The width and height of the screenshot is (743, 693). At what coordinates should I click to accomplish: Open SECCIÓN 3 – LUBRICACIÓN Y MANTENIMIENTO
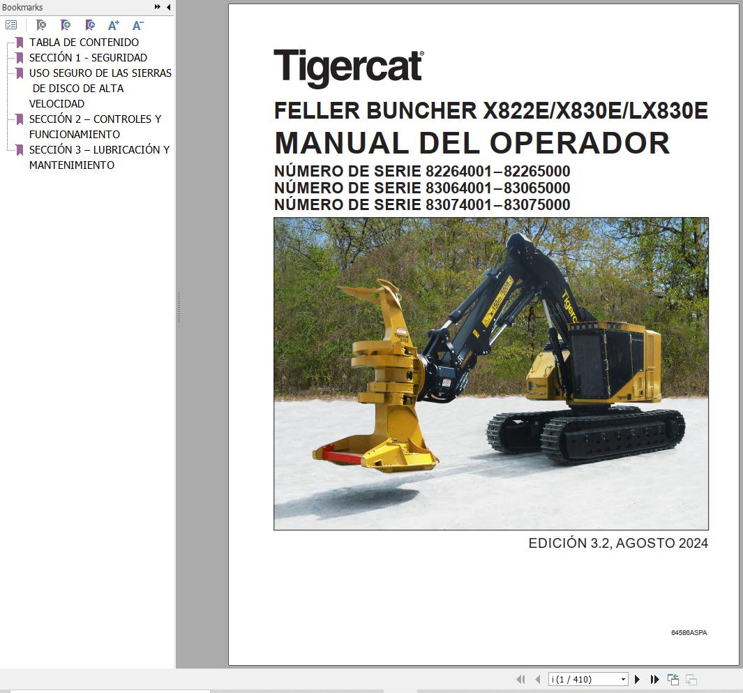click(99, 149)
